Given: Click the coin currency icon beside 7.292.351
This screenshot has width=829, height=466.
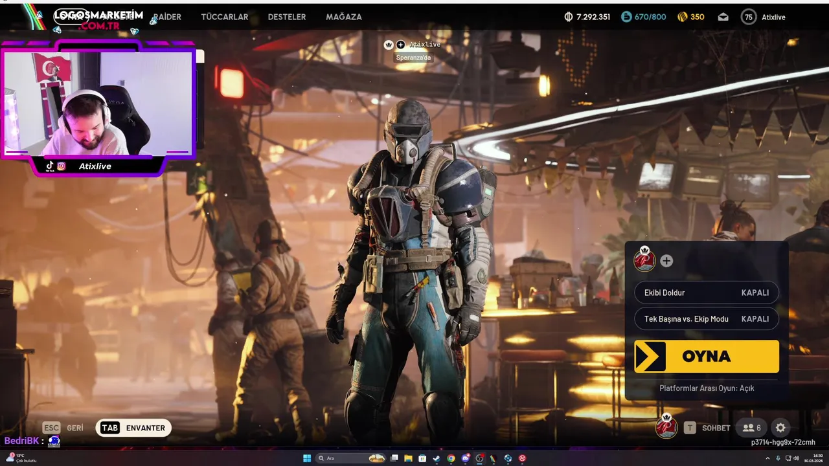Looking at the screenshot, I should (x=569, y=17).
